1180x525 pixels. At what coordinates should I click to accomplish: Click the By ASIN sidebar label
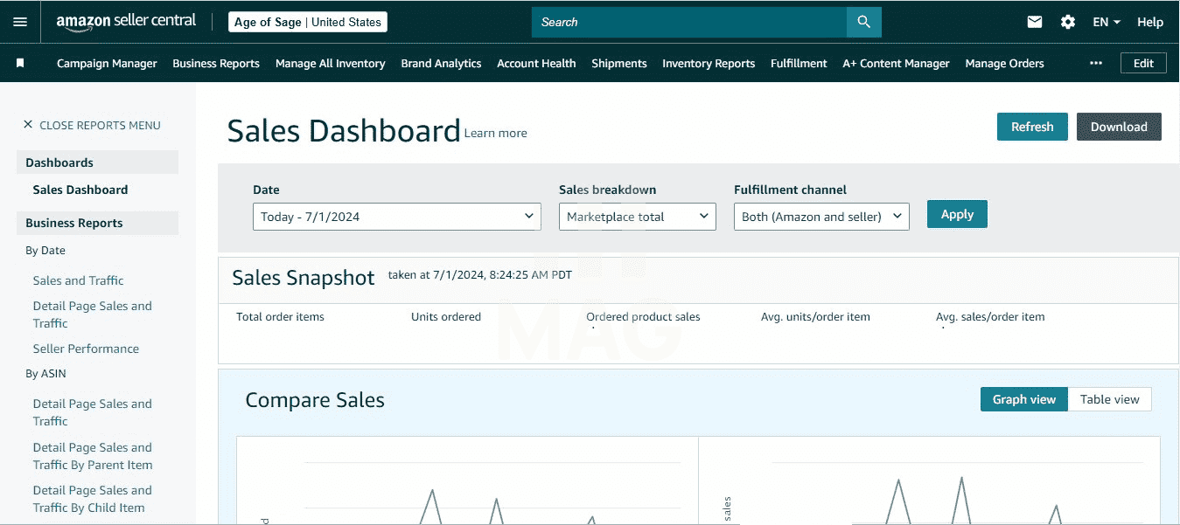pyautogui.click(x=45, y=373)
